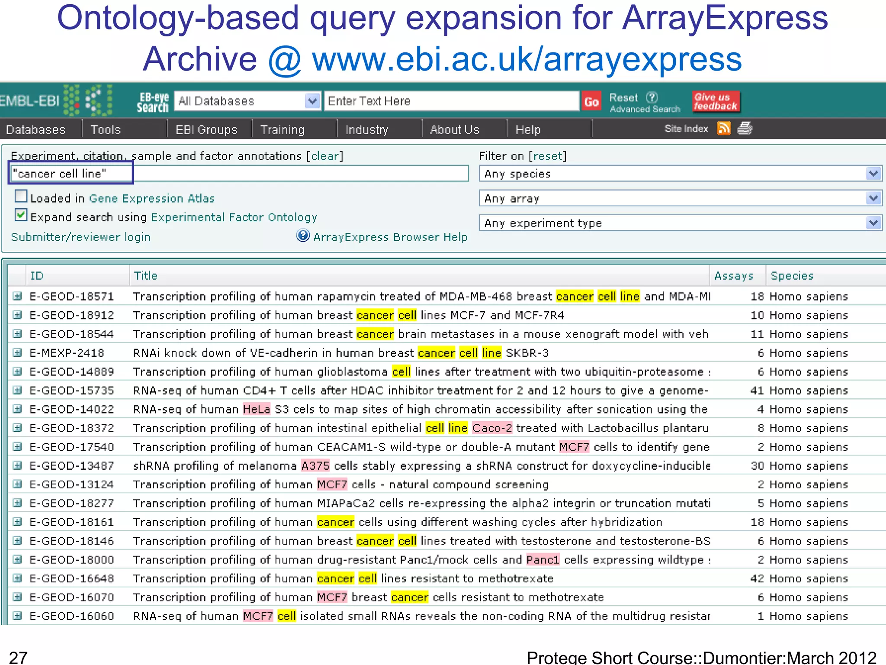Screen dimensions: 886x665
Task: Click the ArrayExpress Browser Help globe icon
Action: point(303,236)
